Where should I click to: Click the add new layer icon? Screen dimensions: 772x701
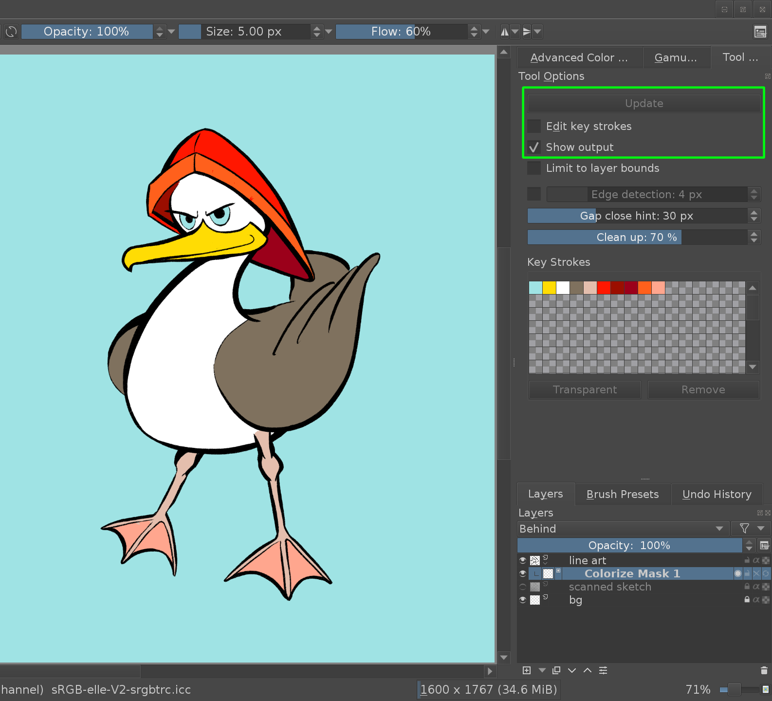[527, 670]
